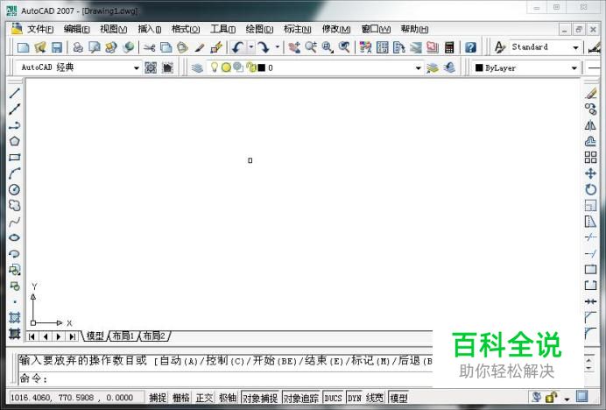This screenshot has width=606, height=410.
Task: Open the Standard text style dropdown
Action: 575,47
